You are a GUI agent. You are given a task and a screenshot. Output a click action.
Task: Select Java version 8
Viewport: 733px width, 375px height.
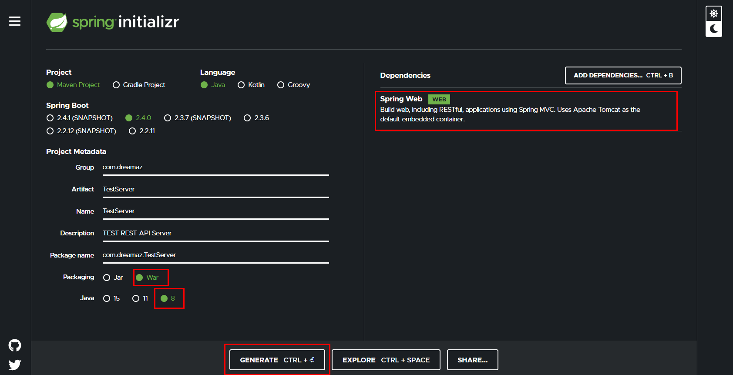point(168,298)
